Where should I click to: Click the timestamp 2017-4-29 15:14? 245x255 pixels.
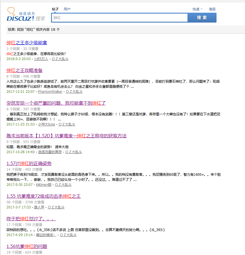coord(19,235)
